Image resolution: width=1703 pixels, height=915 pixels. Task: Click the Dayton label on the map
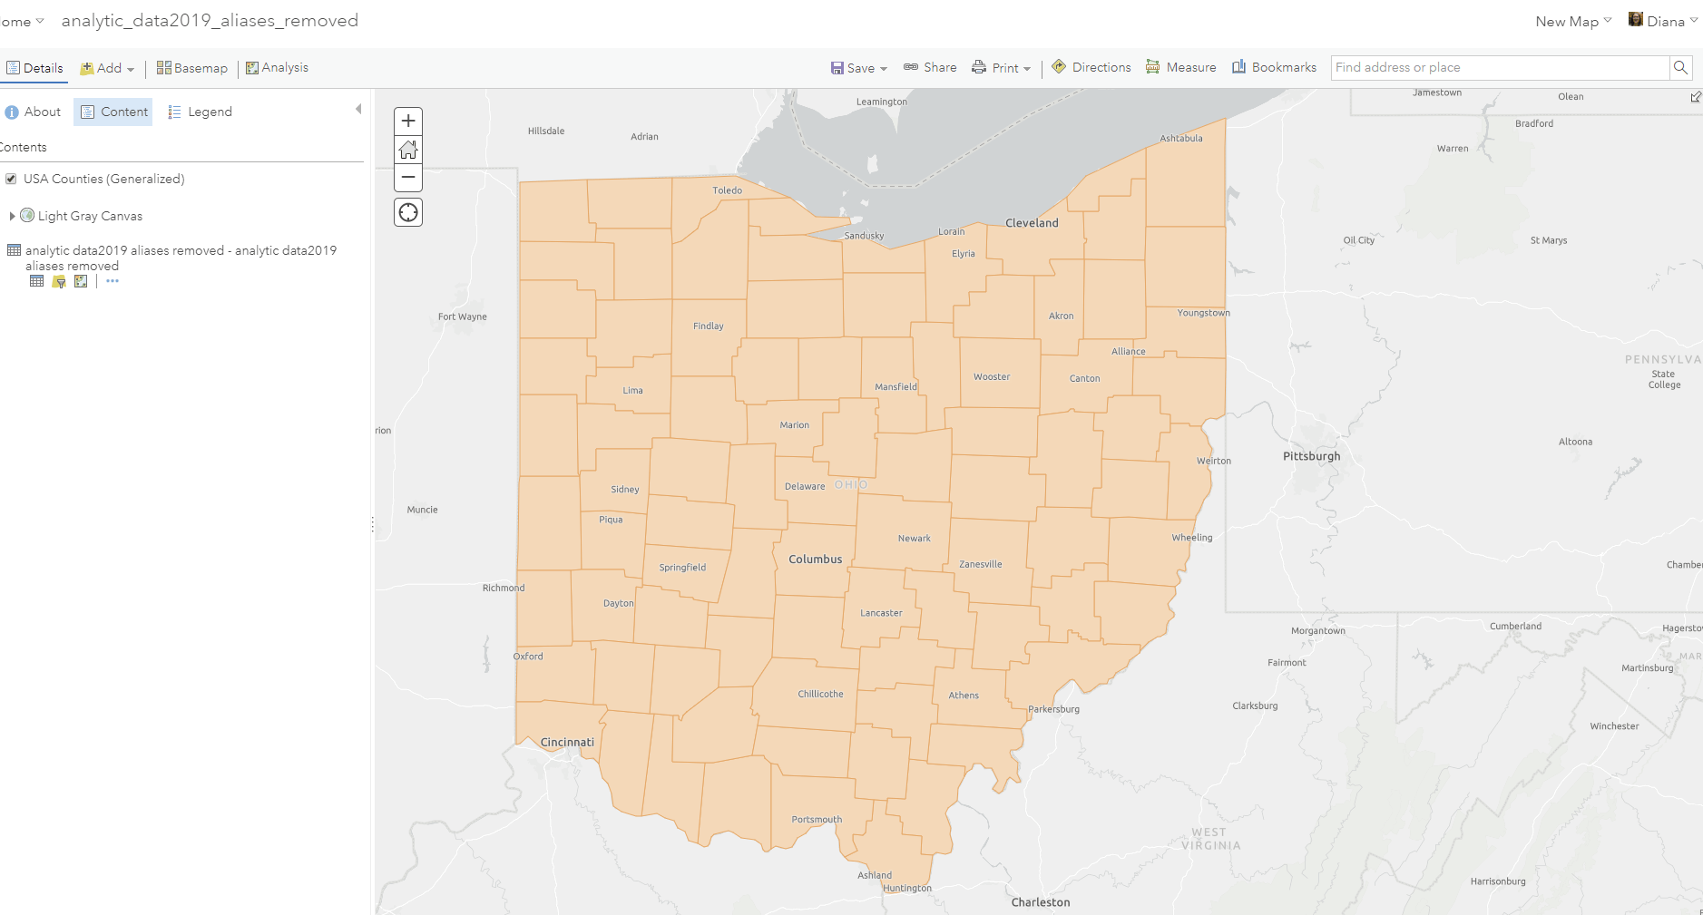pyautogui.click(x=619, y=603)
